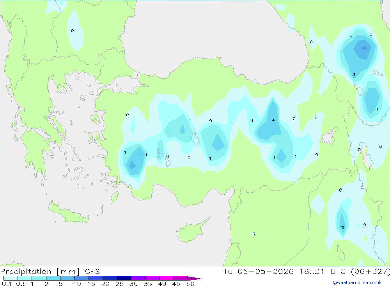Click the legend scale label '10'
The image size is (390, 286).
point(77,284)
